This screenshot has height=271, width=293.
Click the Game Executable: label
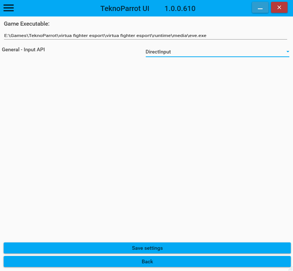tap(27, 24)
